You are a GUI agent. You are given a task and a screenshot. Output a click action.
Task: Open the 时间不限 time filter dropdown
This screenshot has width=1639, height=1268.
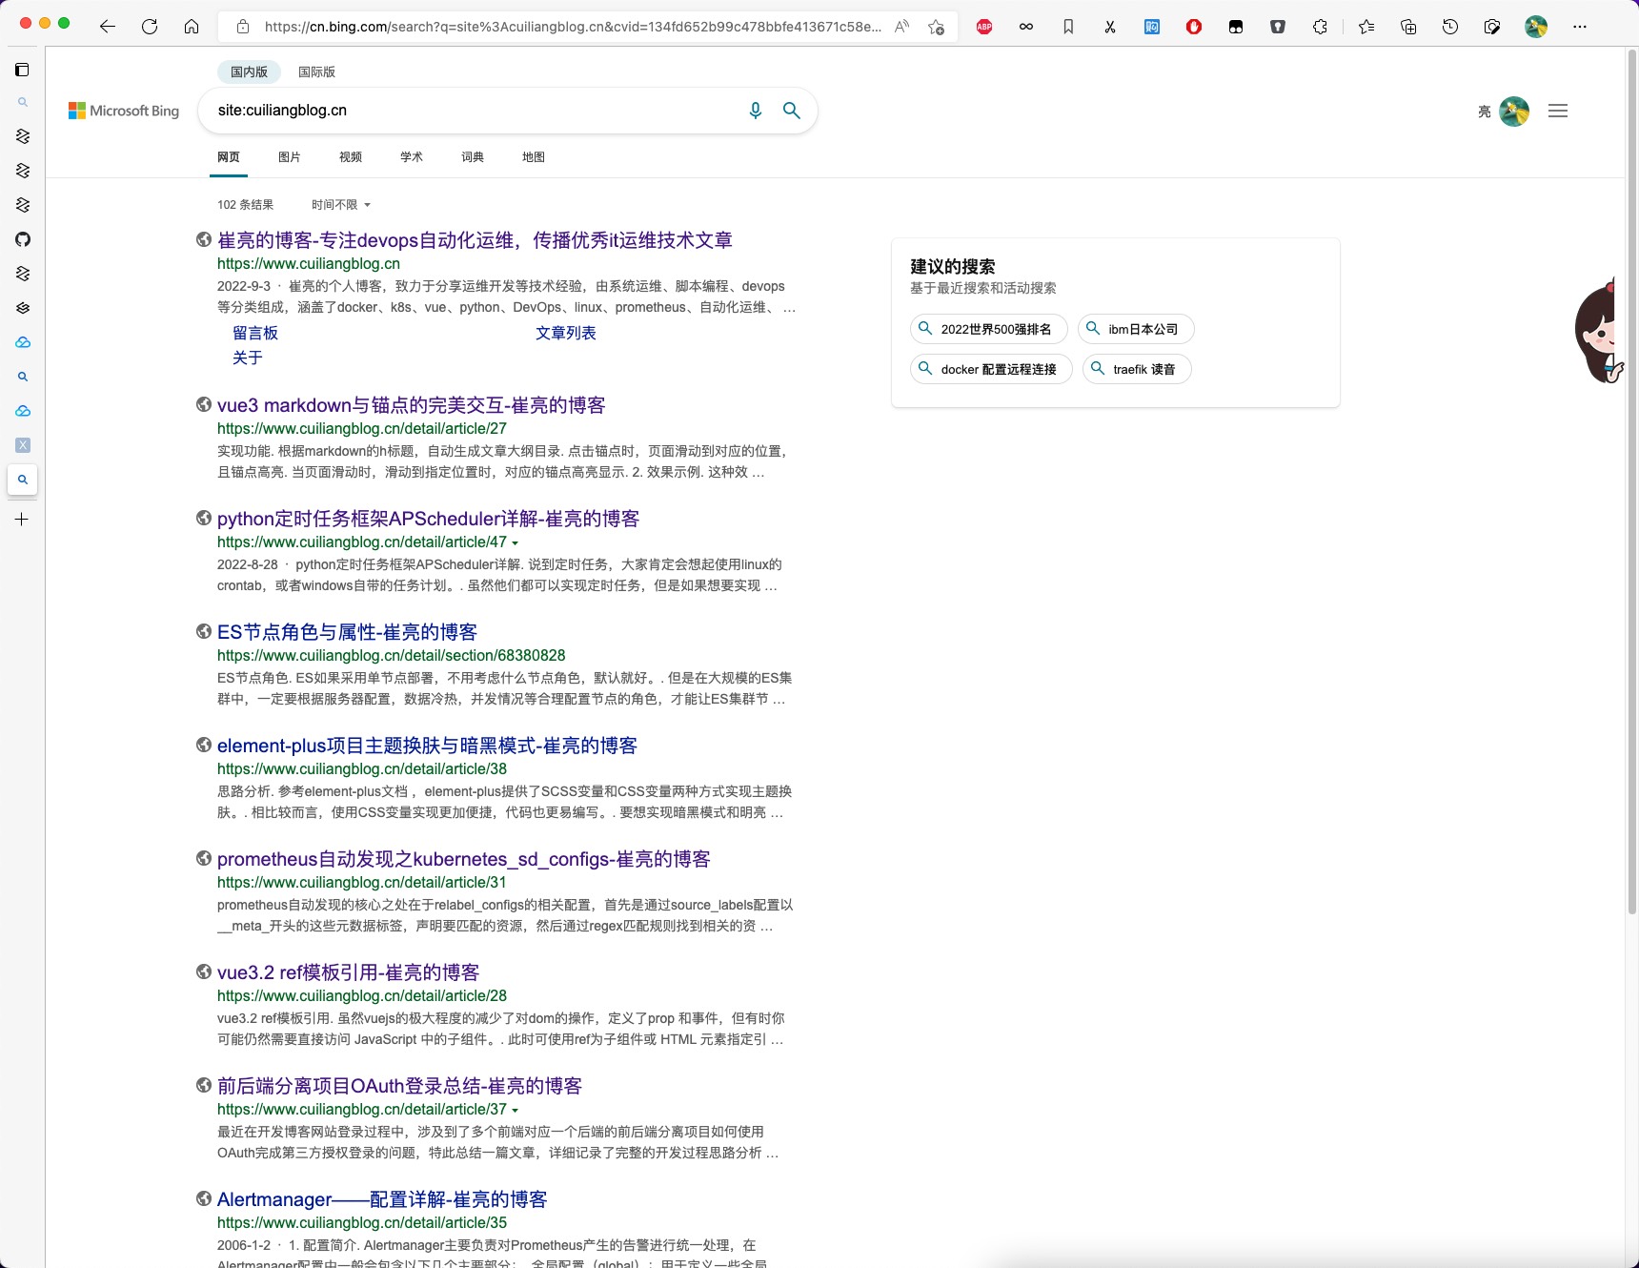[x=341, y=205]
